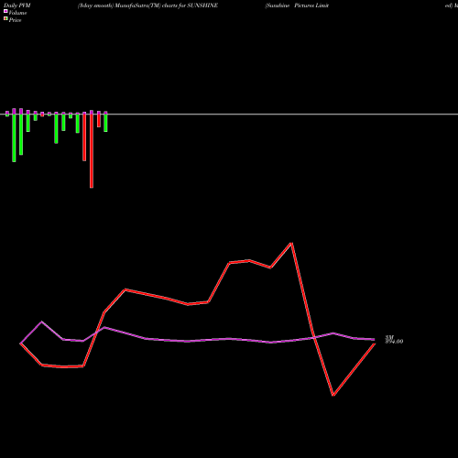Viewport: 458px width, 458px height.
Task: Click the 'Price' legend label
Action: pyautogui.click(x=15, y=20)
